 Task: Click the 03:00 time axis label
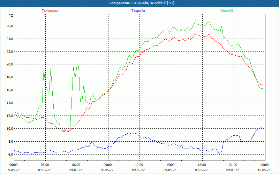[x=45, y=165]
